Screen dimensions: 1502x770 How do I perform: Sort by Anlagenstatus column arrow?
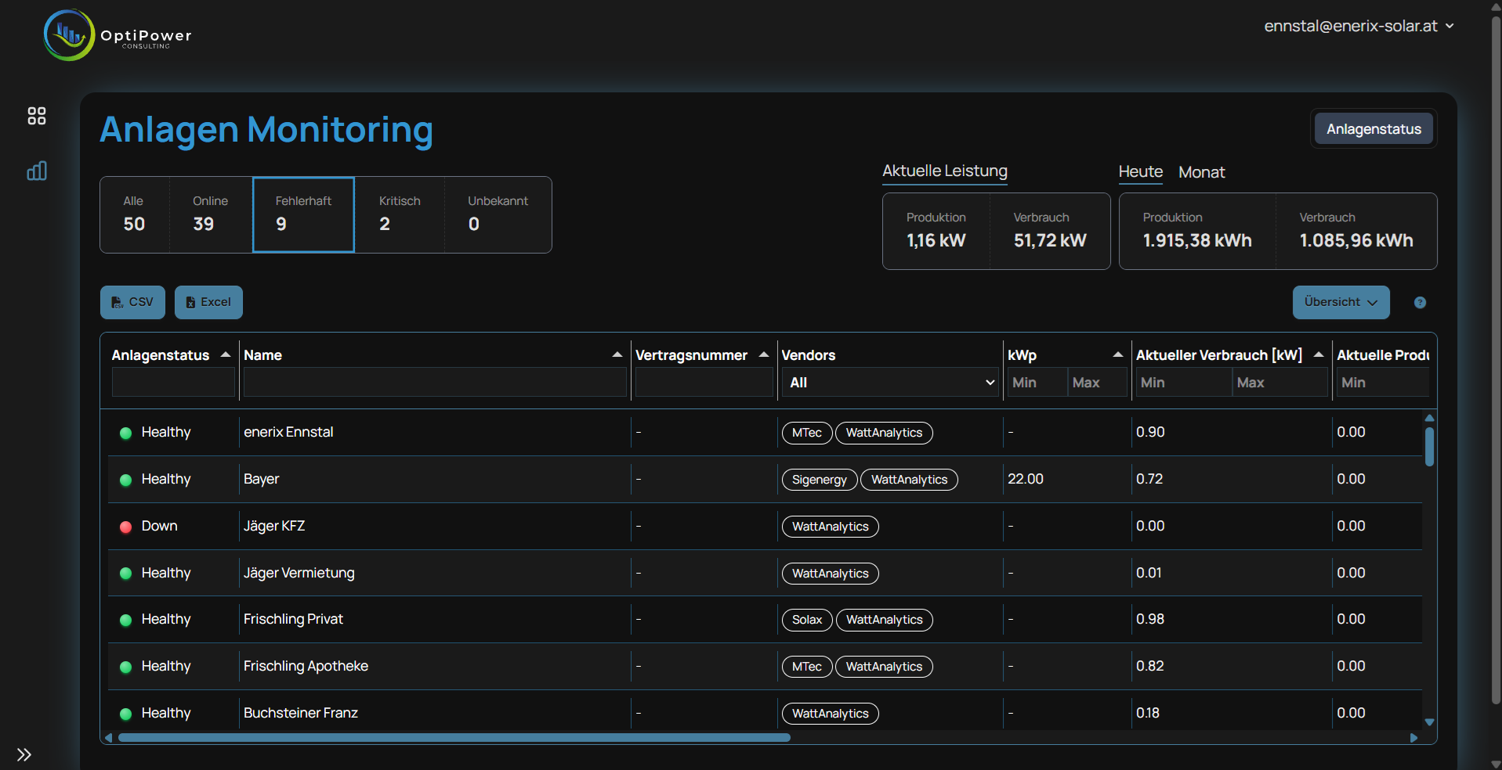(226, 354)
